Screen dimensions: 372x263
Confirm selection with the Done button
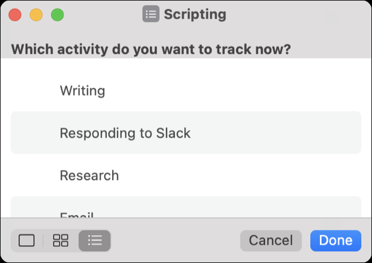[335, 241]
